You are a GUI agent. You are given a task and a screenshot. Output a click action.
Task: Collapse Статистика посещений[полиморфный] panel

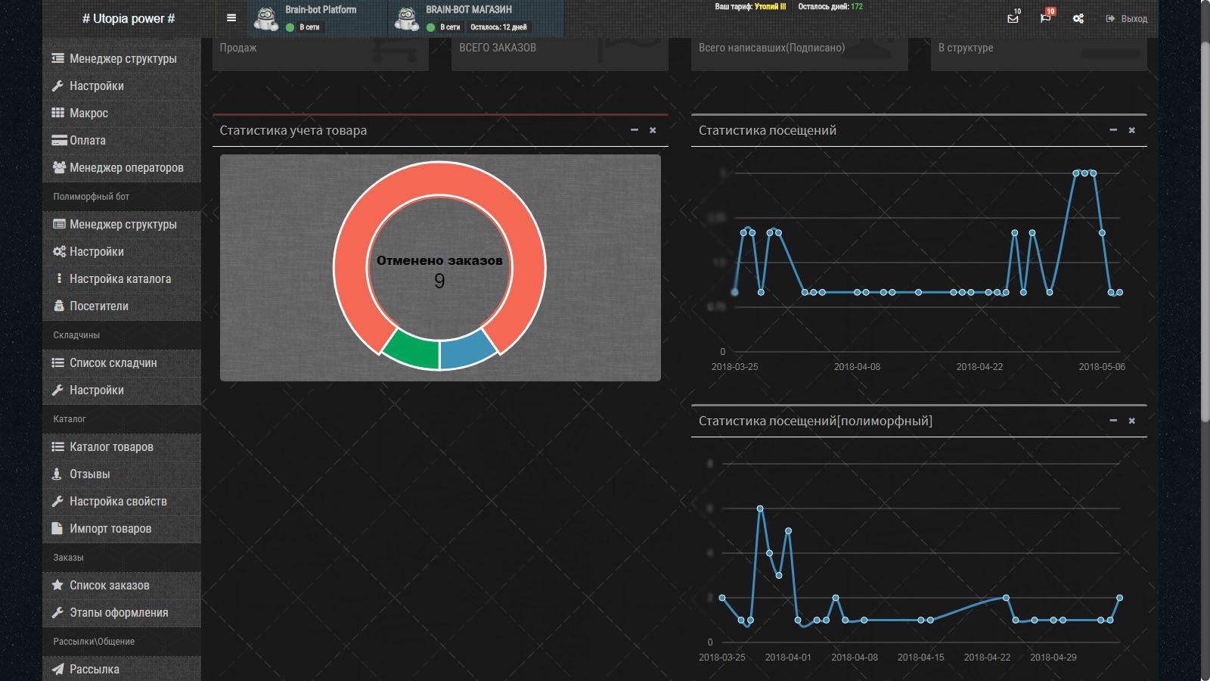coord(1113,421)
